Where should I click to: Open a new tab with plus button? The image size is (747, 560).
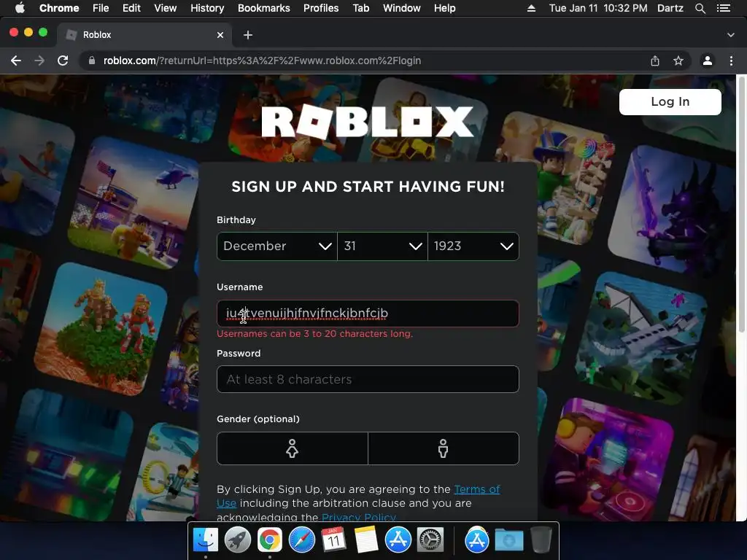point(248,35)
